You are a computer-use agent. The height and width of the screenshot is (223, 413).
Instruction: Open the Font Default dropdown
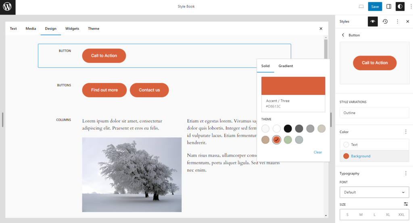pyautogui.click(x=374, y=192)
